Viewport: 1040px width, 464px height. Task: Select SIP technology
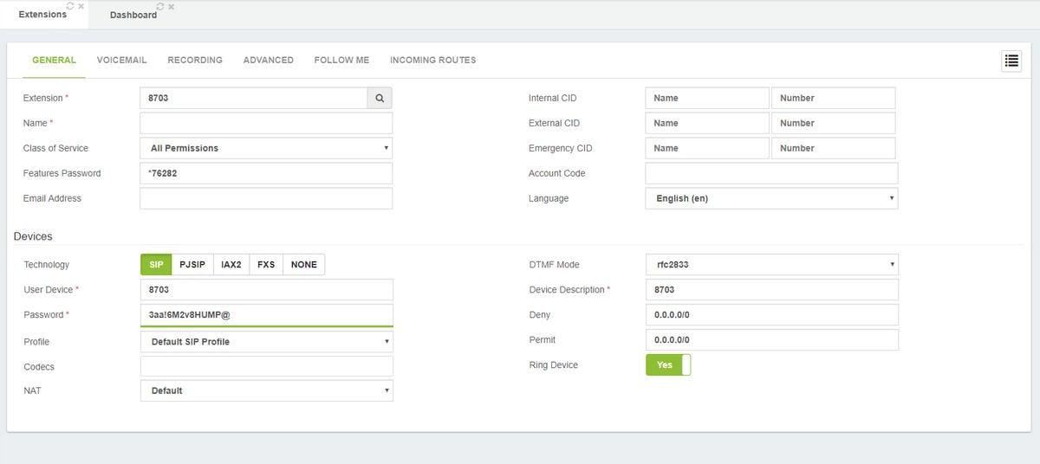pyautogui.click(x=156, y=265)
